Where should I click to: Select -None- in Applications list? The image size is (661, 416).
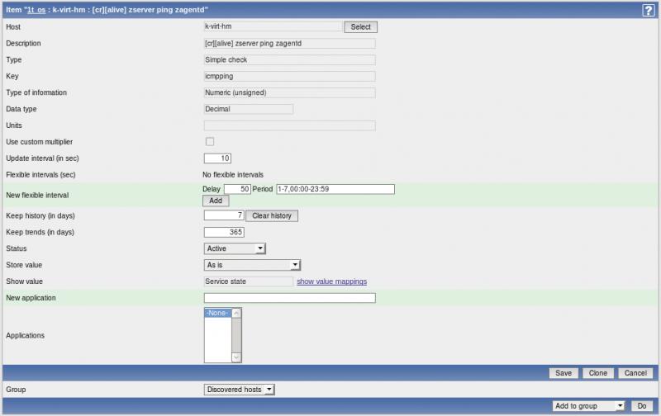[x=217, y=313]
